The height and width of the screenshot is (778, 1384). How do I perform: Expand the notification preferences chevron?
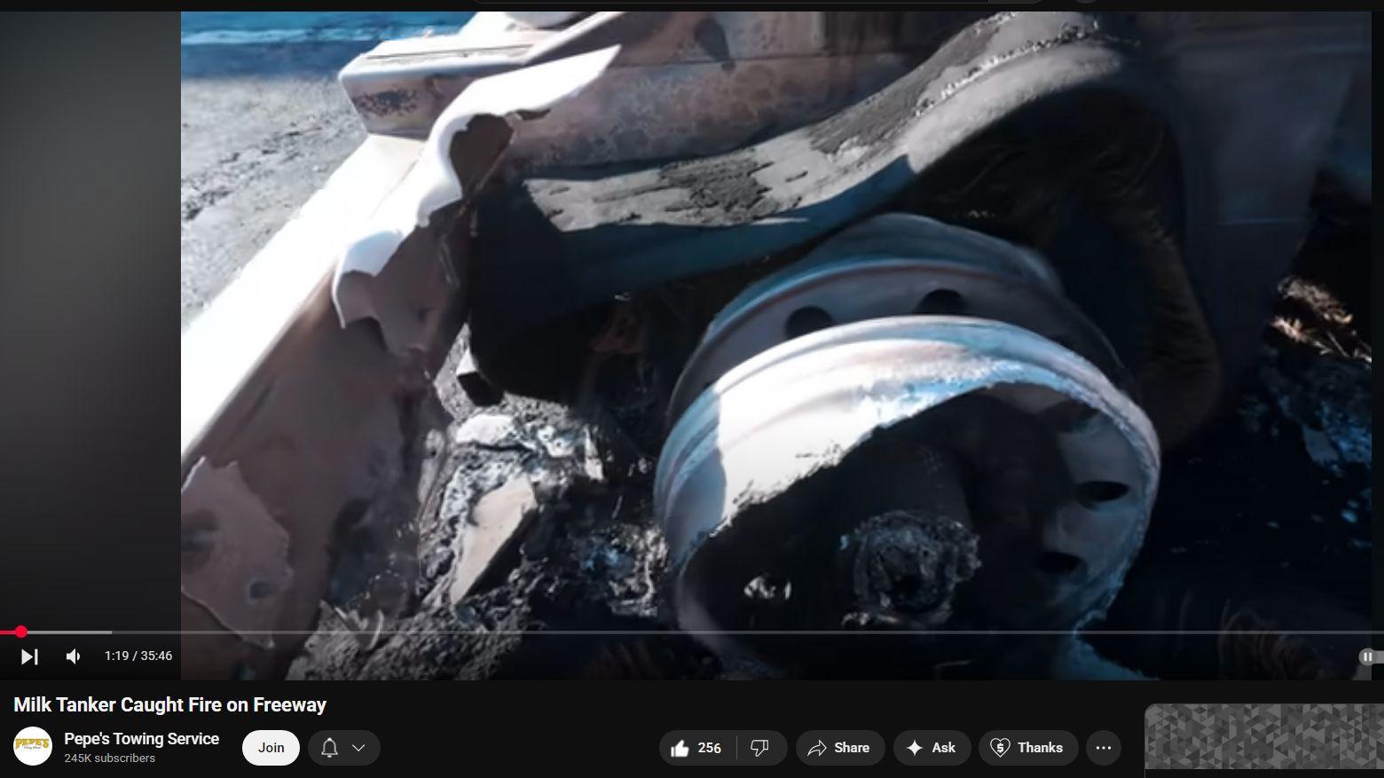(x=359, y=748)
